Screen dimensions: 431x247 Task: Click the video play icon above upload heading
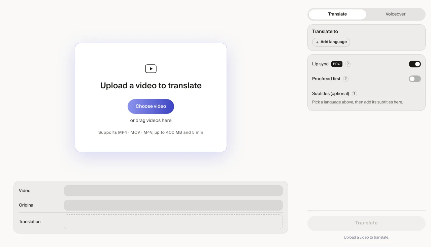(151, 69)
